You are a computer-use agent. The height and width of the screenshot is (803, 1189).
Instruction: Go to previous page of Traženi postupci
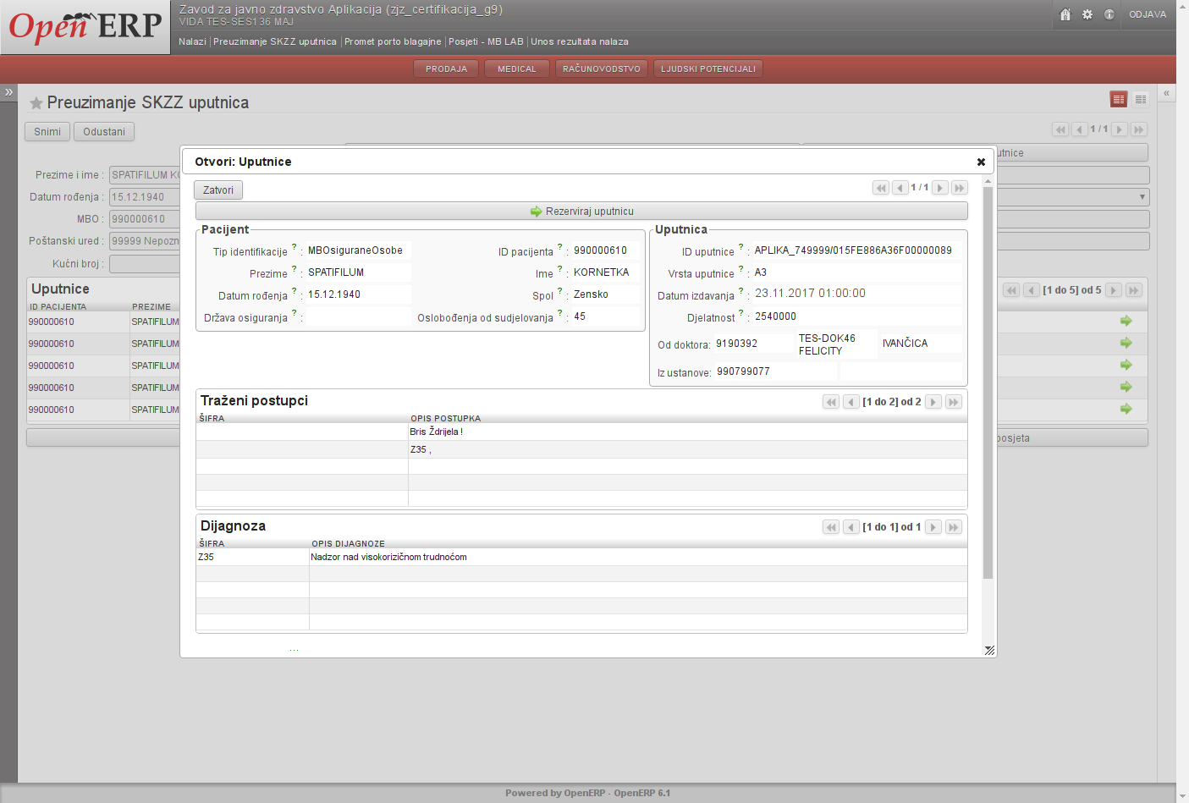click(x=851, y=402)
